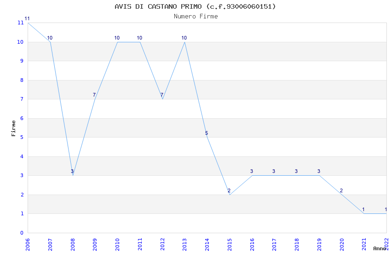
Task: Click the y-axis tick label 10
Action: click(x=20, y=42)
